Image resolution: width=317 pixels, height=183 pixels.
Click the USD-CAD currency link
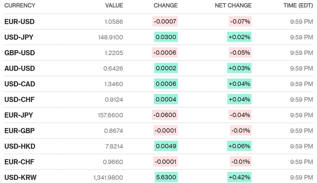pyautogui.click(x=20, y=84)
